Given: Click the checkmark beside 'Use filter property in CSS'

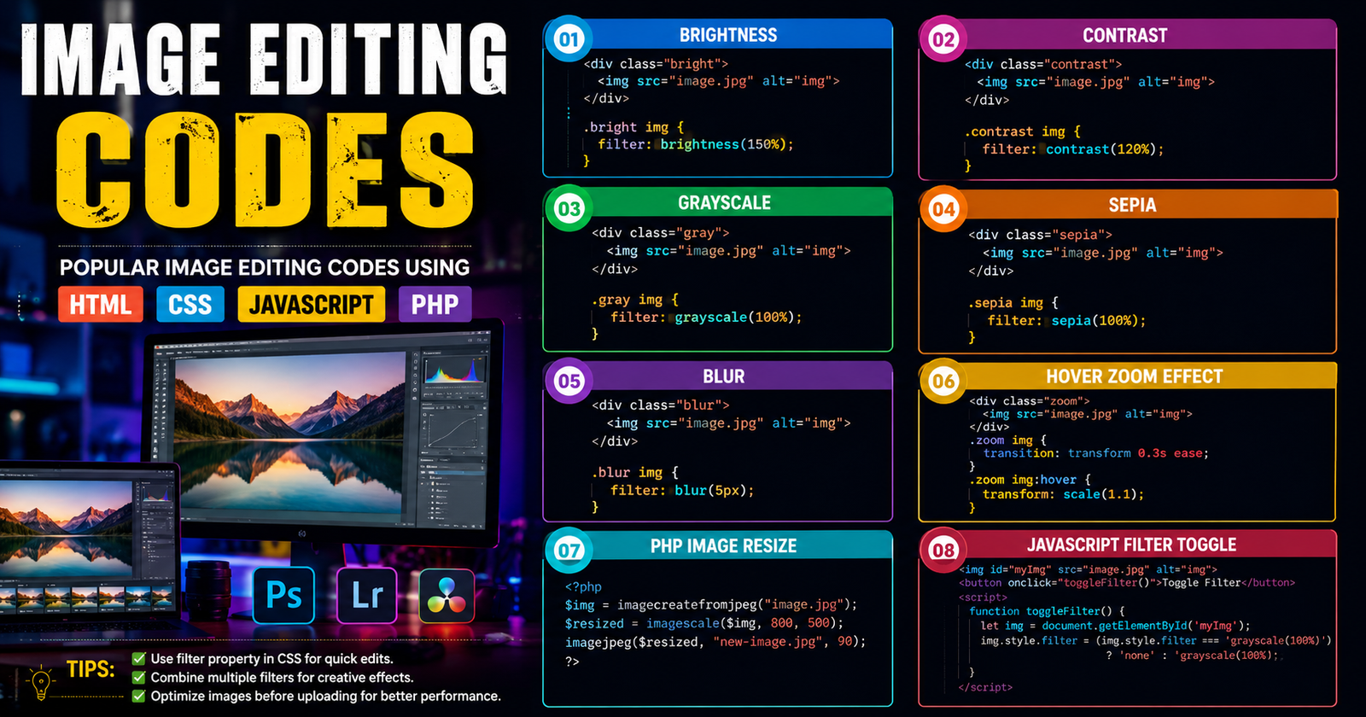Looking at the screenshot, I should (139, 658).
